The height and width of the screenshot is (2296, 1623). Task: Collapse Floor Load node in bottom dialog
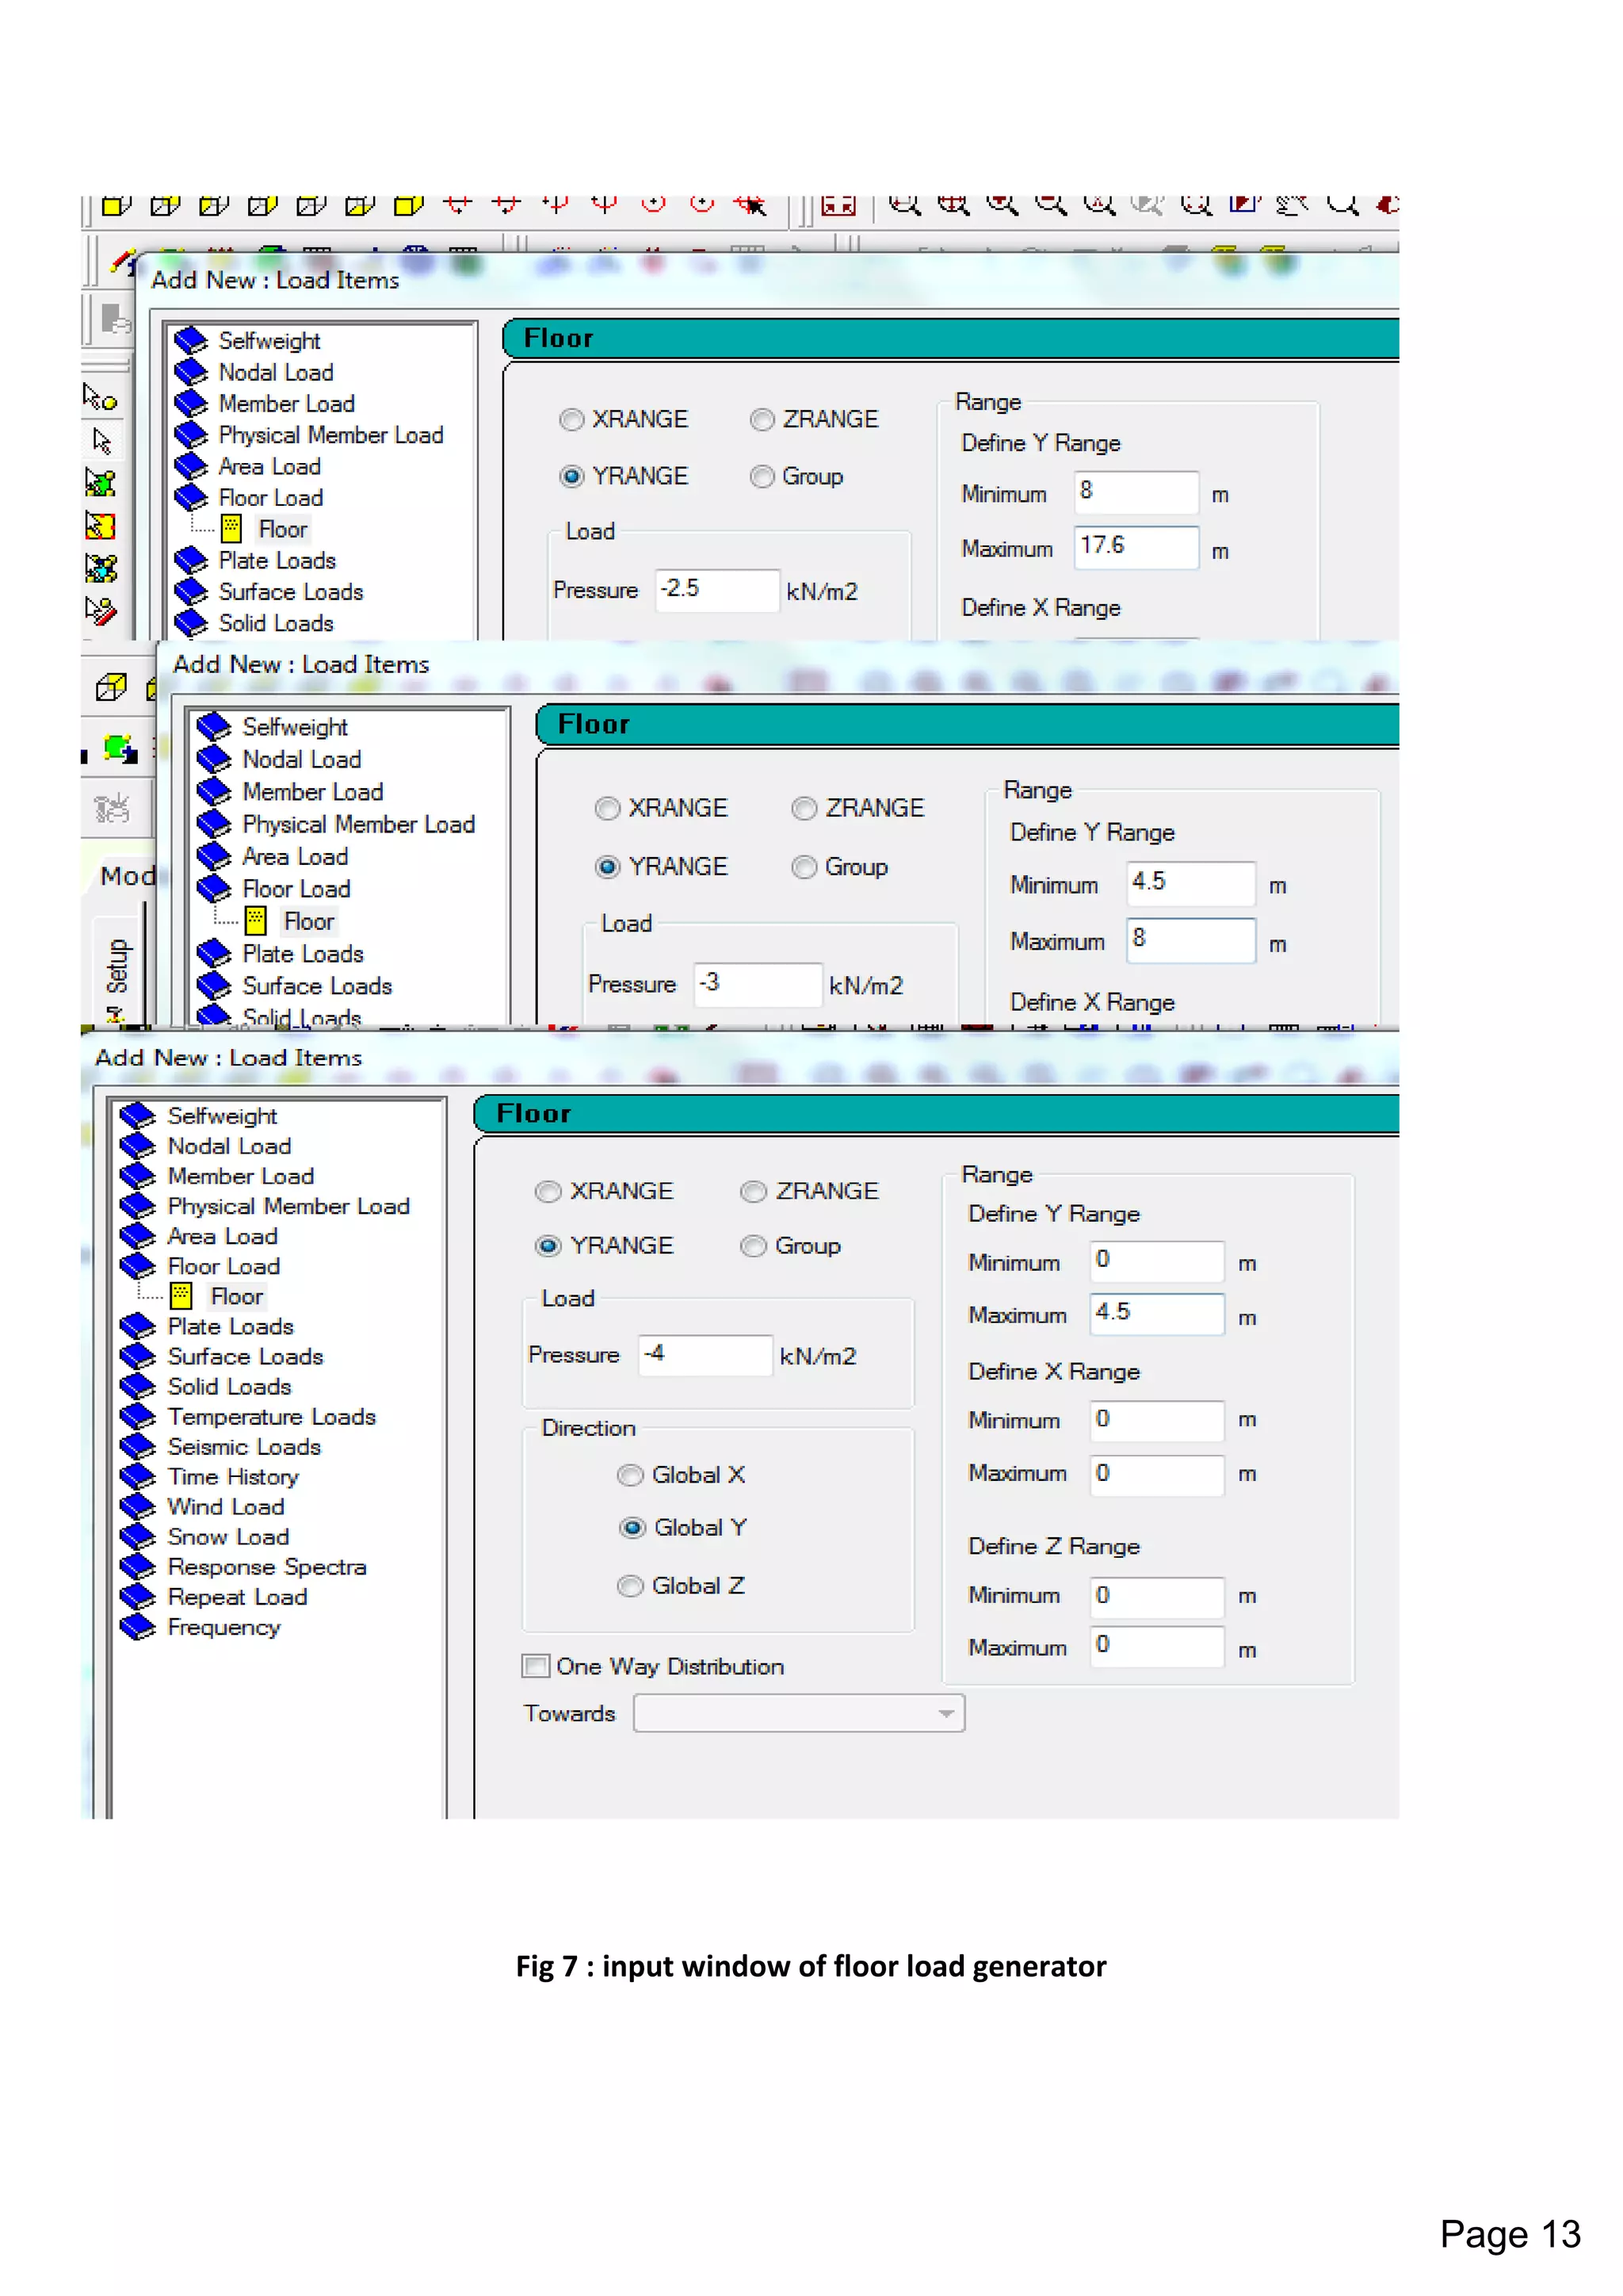pos(138,1266)
